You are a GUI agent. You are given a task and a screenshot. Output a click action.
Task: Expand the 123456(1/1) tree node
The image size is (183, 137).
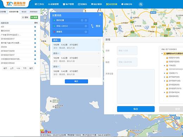coord(164,73)
